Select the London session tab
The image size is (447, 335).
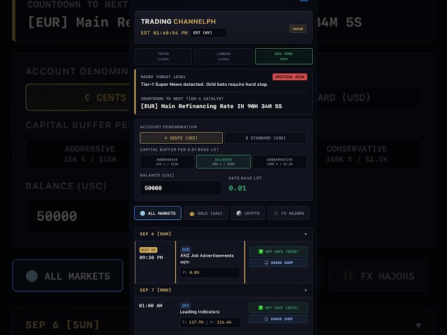pos(223,57)
